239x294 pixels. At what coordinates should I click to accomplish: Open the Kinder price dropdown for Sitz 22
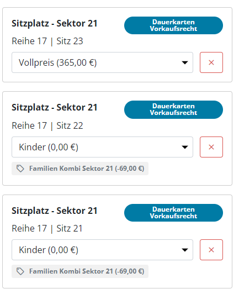pos(102,147)
